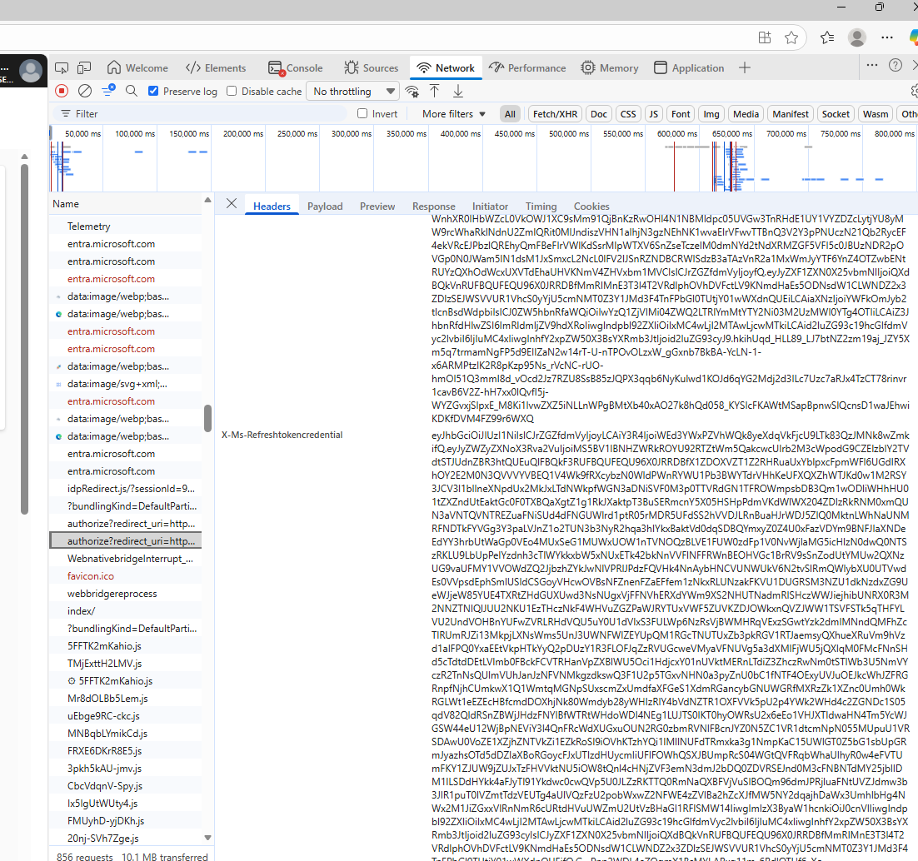Viewport: 918px width, 861px height.
Task: Open the No throttling dropdown
Action: 352,92
